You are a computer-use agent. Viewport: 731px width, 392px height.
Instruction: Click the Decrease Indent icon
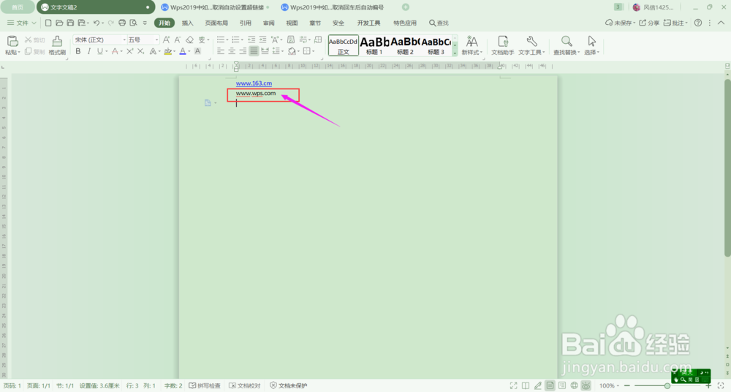[x=251, y=39]
